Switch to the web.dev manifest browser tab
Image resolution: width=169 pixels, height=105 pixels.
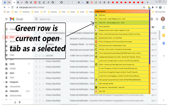click(x=83, y=2)
